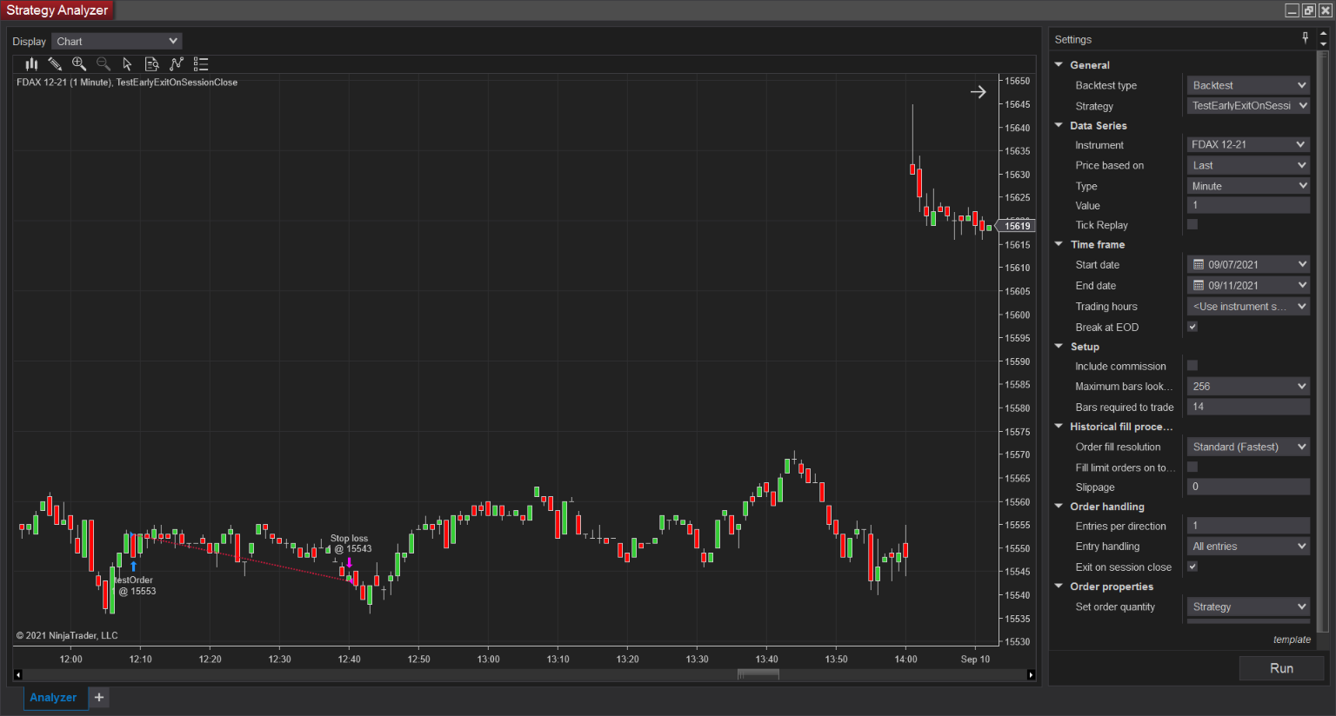This screenshot has height=716, width=1336.
Task: Add a new tab with plus button
Action: [x=99, y=697]
